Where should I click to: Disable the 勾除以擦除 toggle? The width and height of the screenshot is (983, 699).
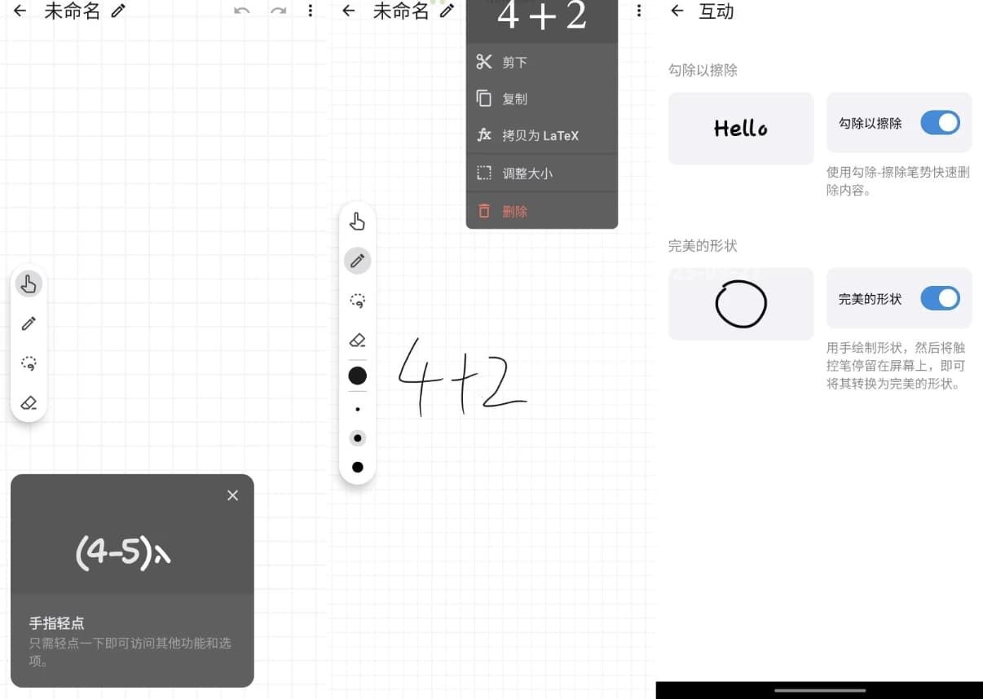tap(940, 122)
